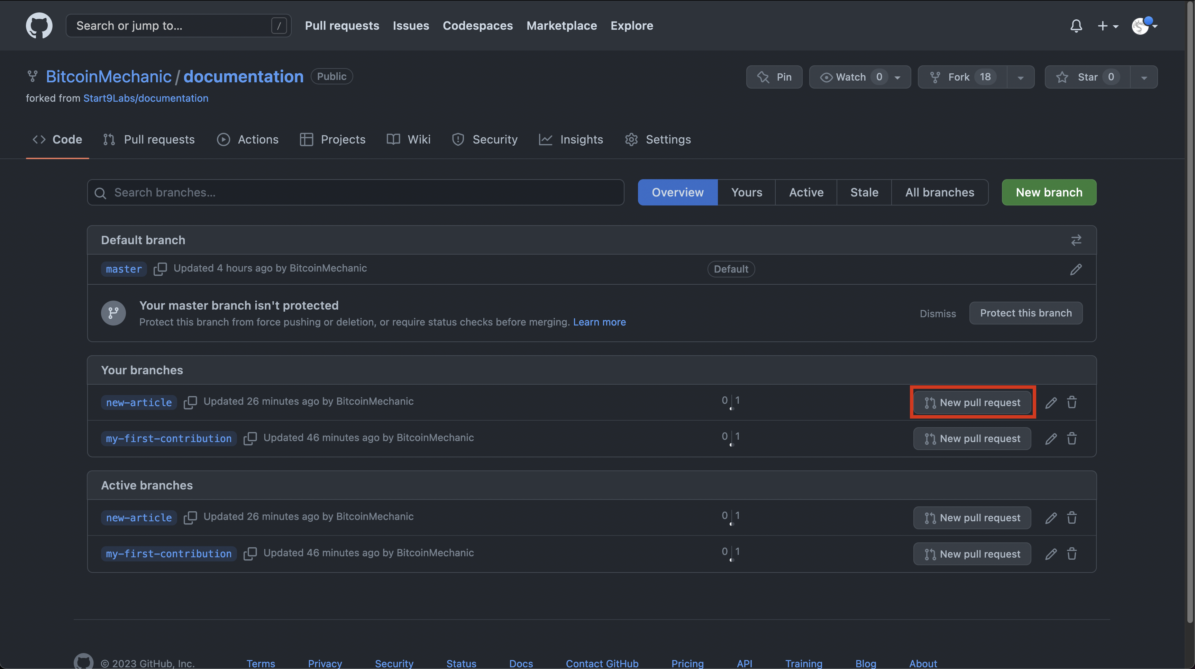Copy my-first-contribution name under Your branches
1195x669 pixels.
tap(250, 438)
